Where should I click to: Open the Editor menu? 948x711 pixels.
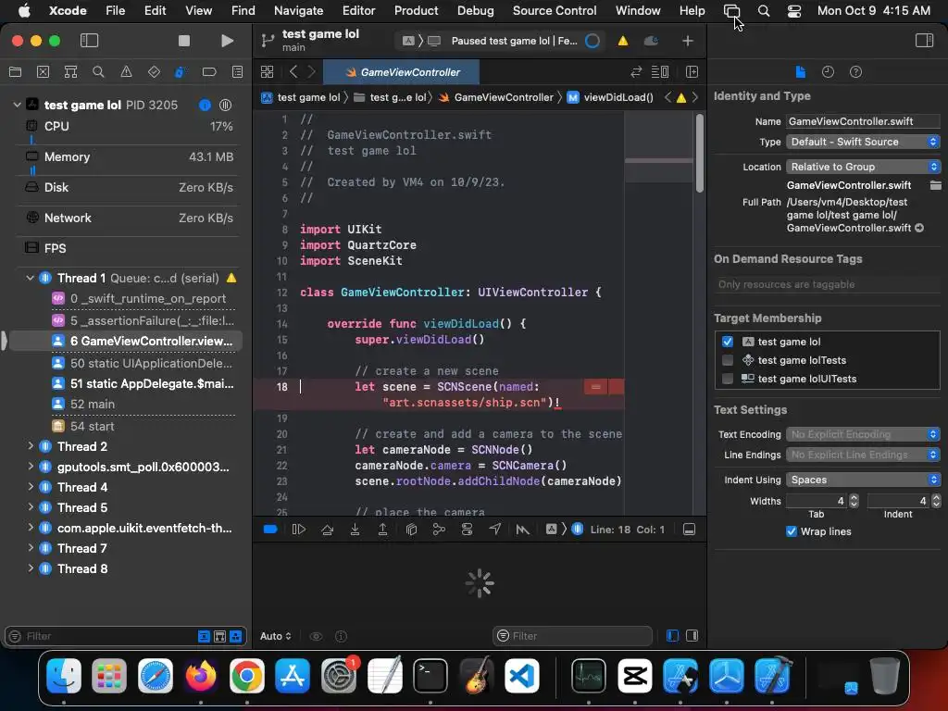point(358,10)
